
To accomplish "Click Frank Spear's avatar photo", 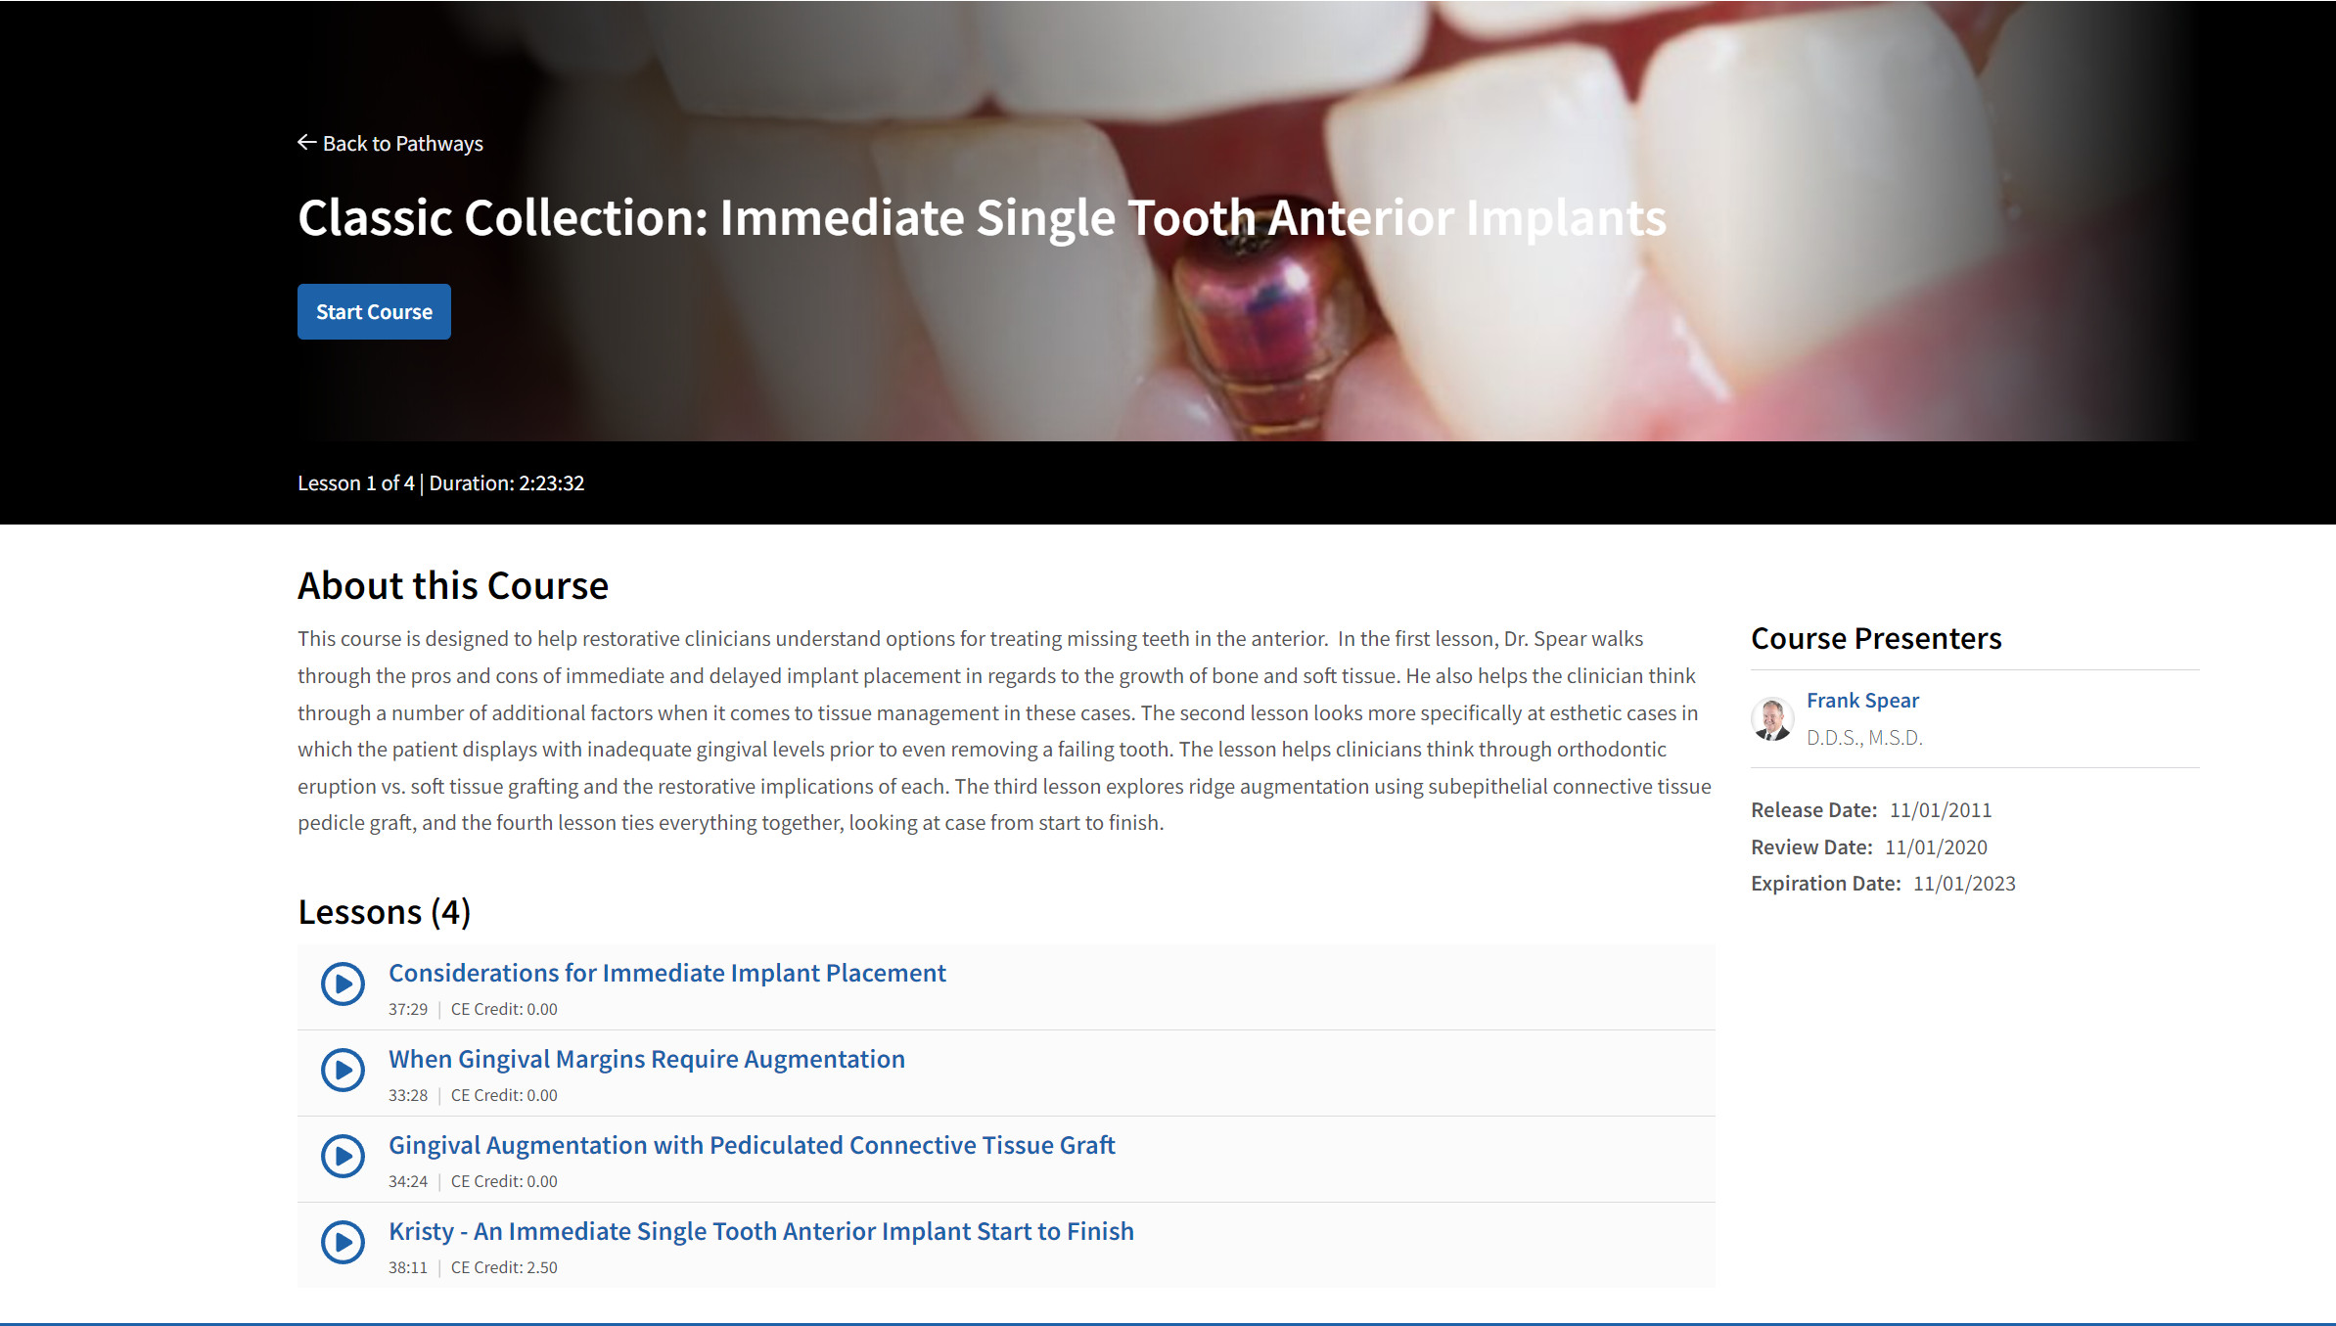I will click(1772, 719).
